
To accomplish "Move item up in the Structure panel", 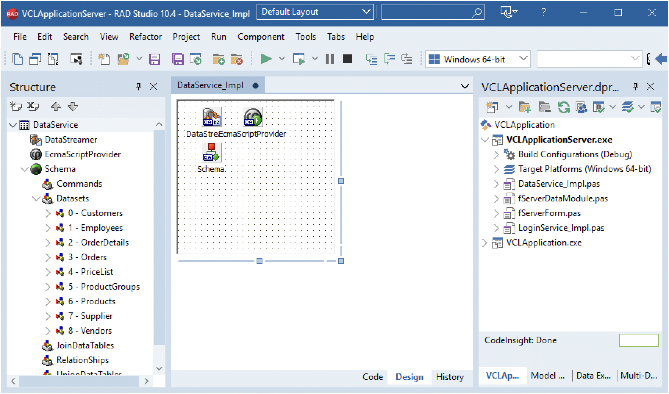I will pyautogui.click(x=56, y=107).
